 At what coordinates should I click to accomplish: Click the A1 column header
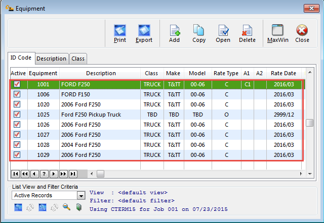[247, 73]
